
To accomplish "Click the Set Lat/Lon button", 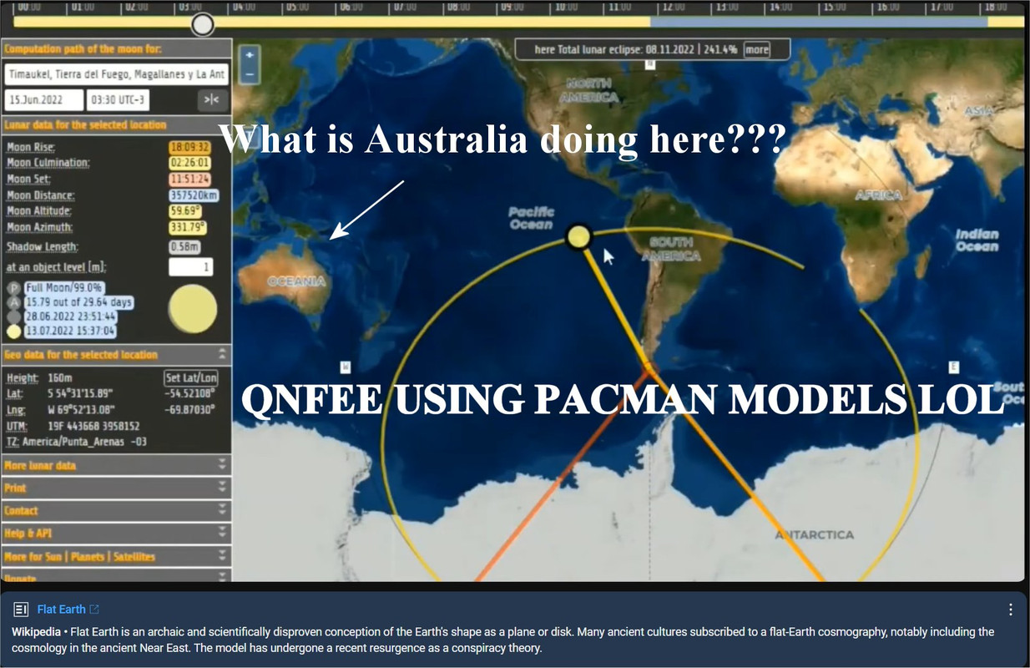I will (x=191, y=377).
